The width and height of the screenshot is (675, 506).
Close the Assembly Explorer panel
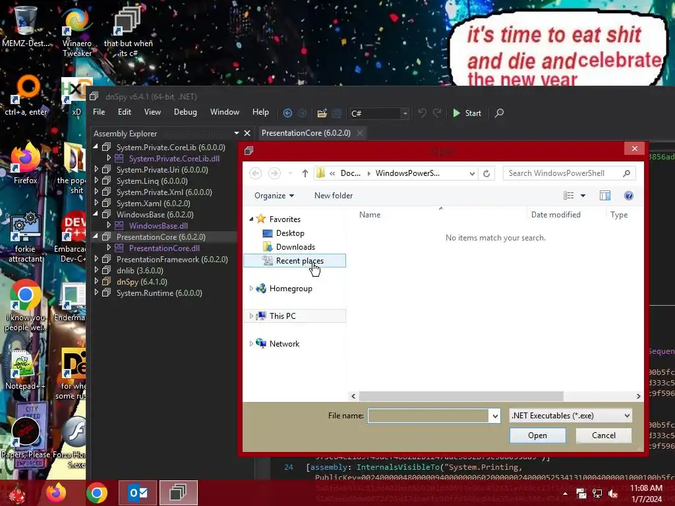pos(247,133)
